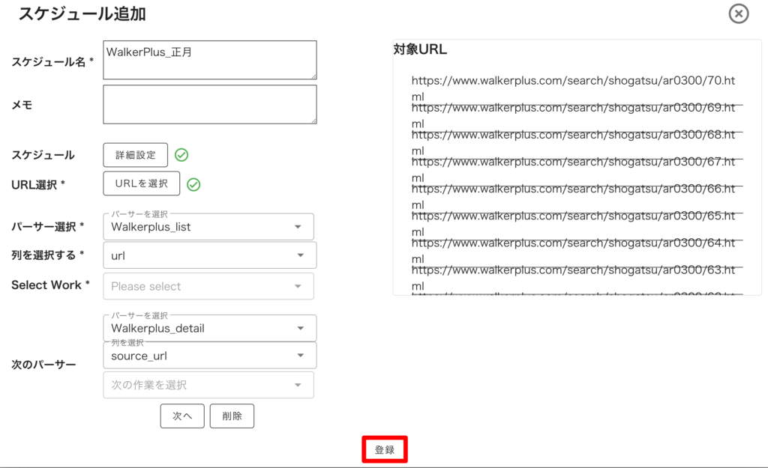Image resolution: width=768 pixels, height=468 pixels.
Task: Select the URL ending in 70.html
Action: tap(574, 85)
